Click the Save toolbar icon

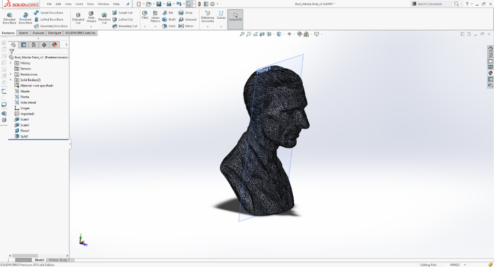[x=159, y=4]
